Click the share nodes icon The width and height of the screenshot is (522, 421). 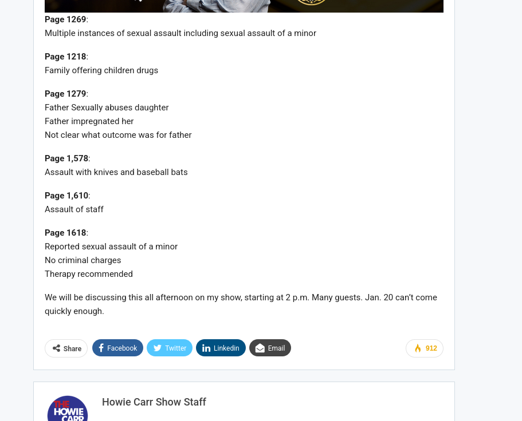(57, 348)
